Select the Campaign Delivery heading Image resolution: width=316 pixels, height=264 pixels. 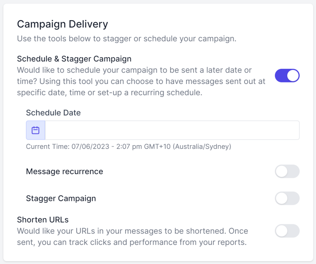click(63, 24)
